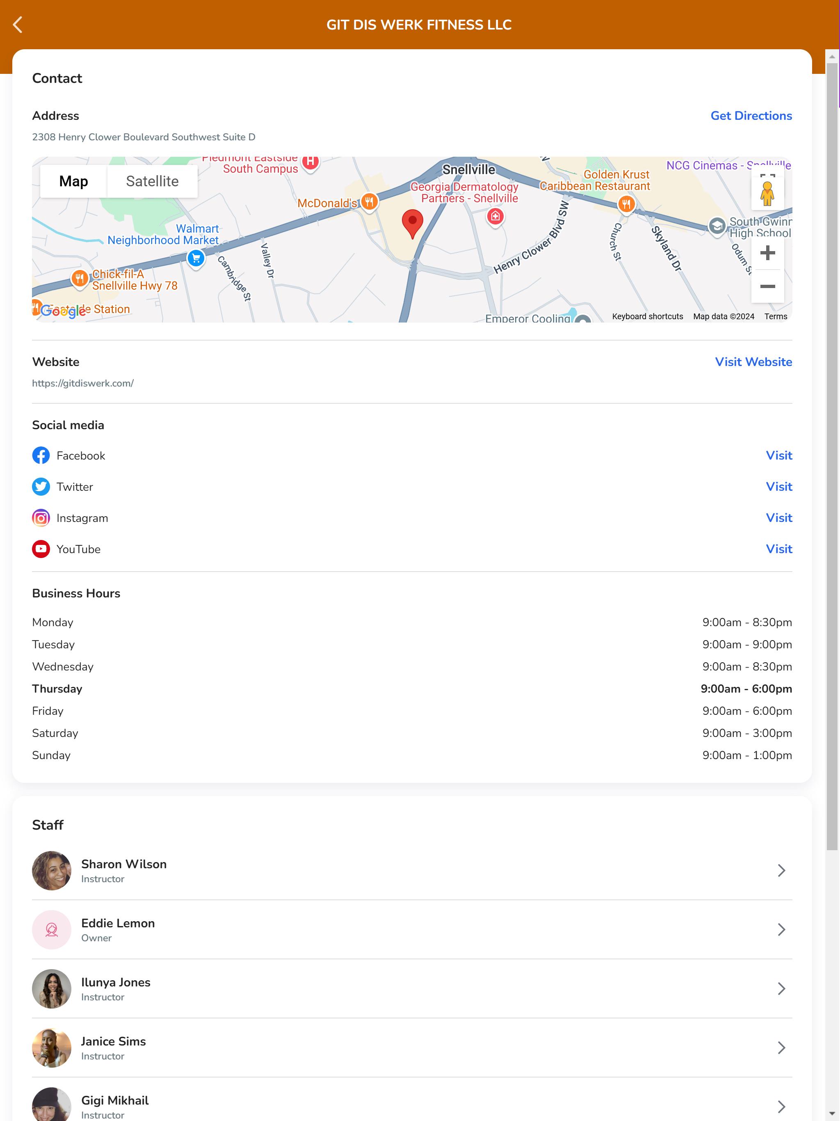Visit the Instagram page
The width and height of the screenshot is (840, 1121).
(779, 517)
